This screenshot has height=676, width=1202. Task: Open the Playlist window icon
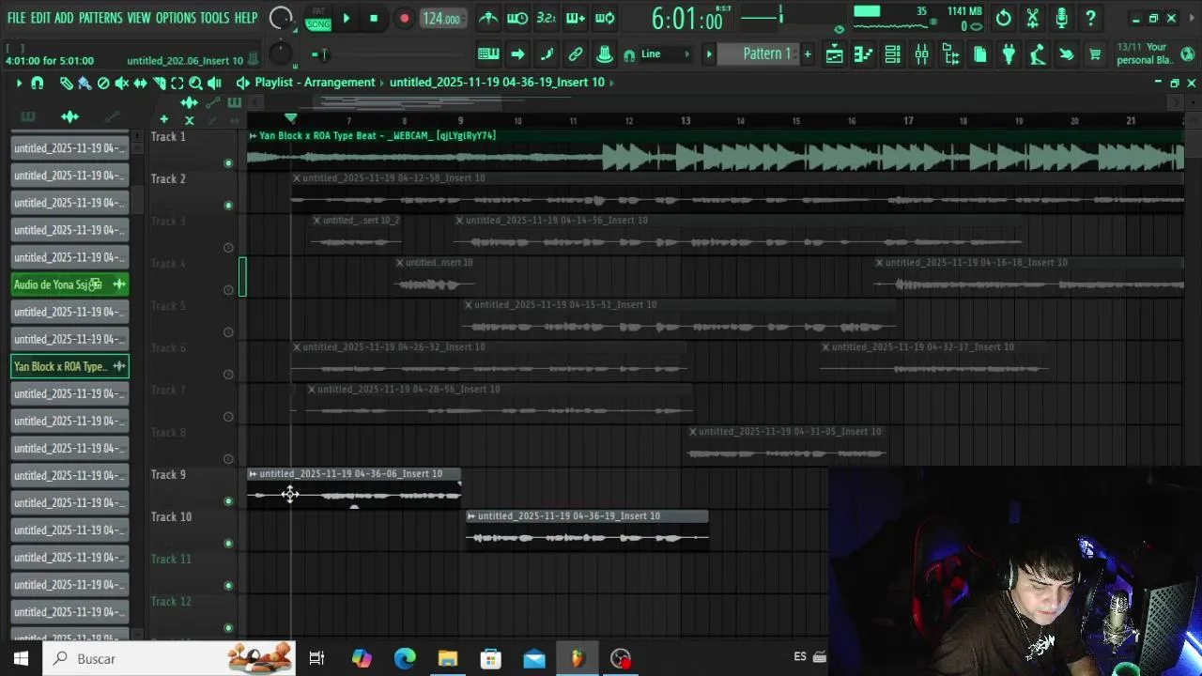834,54
